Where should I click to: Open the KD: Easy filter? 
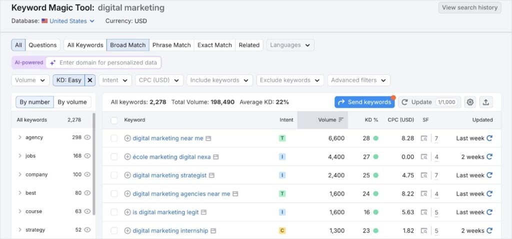pyautogui.click(x=69, y=80)
